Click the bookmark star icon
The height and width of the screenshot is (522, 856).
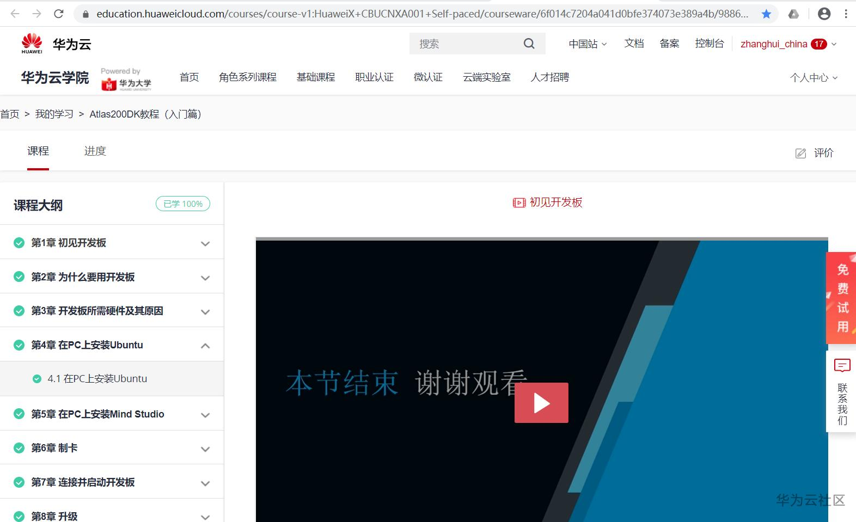click(x=767, y=14)
